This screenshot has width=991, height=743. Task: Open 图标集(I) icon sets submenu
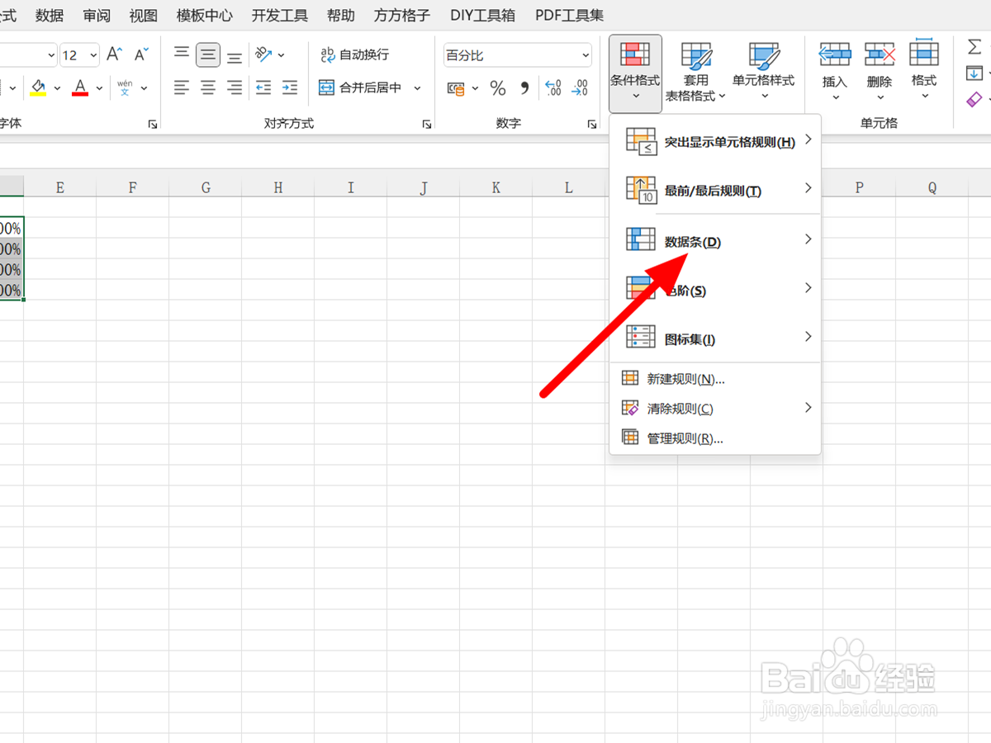[x=715, y=339]
